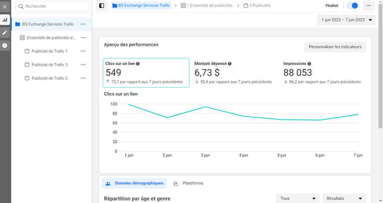The height and width of the screenshot is (203, 383).
Task: Click the info icon beside Impressions
Action: 309,64
